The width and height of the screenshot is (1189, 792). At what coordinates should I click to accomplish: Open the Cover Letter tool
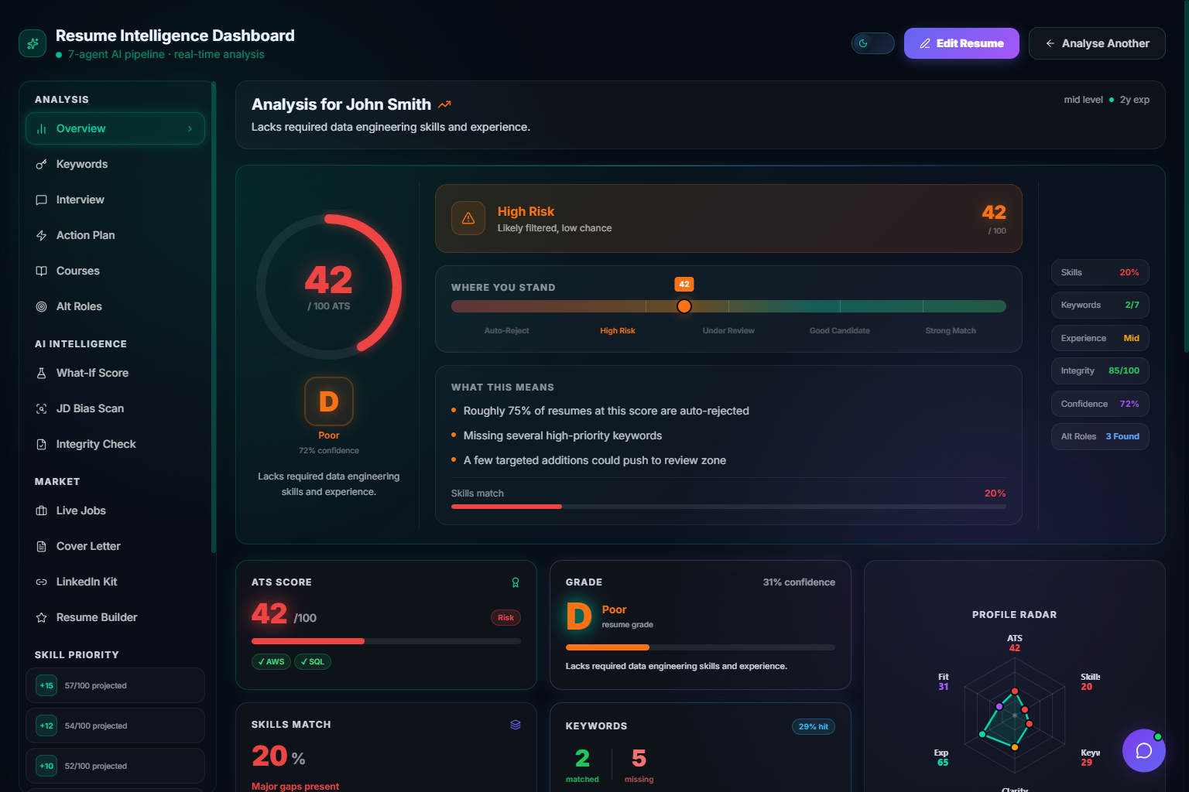pos(115,546)
